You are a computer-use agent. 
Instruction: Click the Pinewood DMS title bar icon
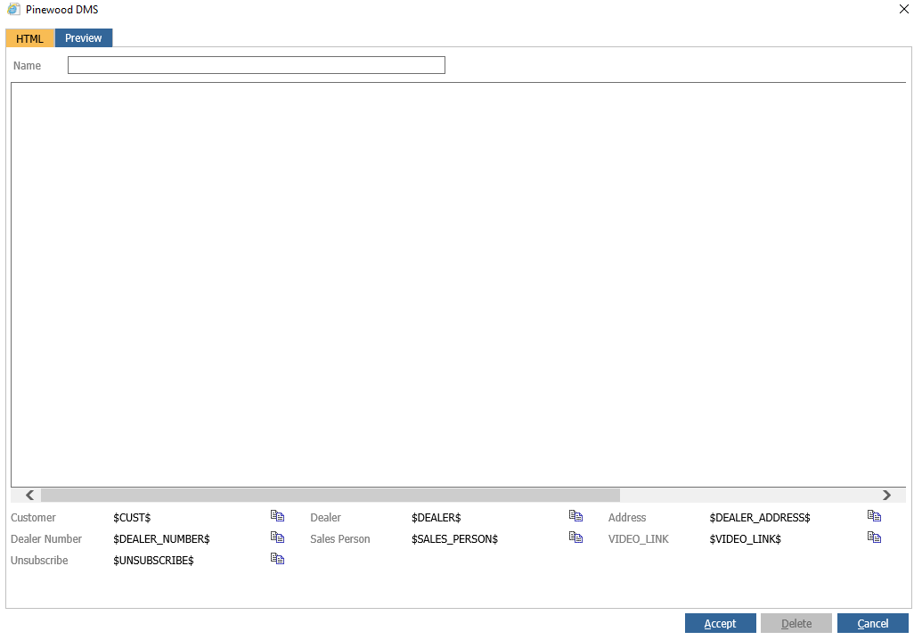(13, 9)
